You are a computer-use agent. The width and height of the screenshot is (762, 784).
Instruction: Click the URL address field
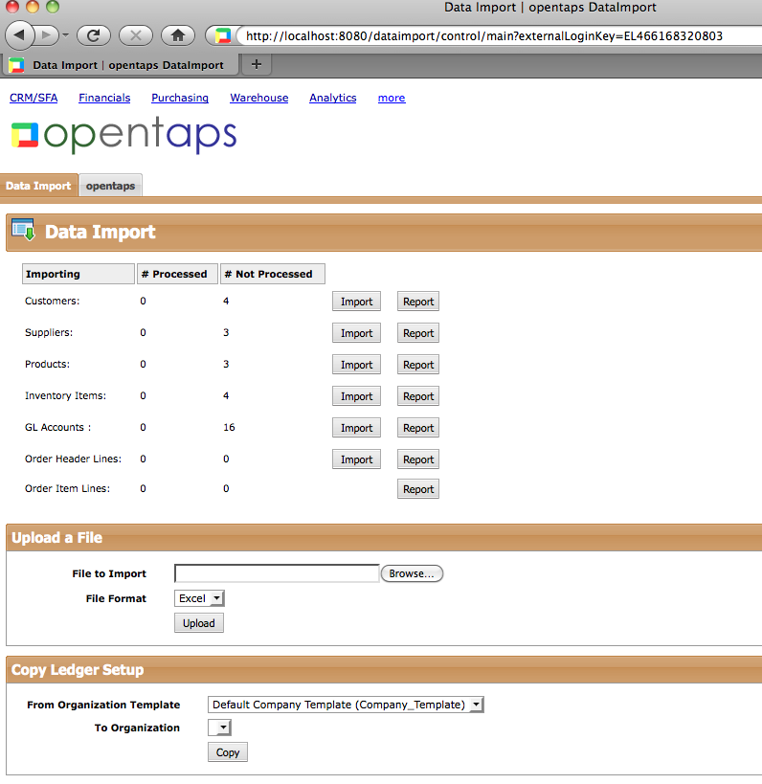[500, 36]
